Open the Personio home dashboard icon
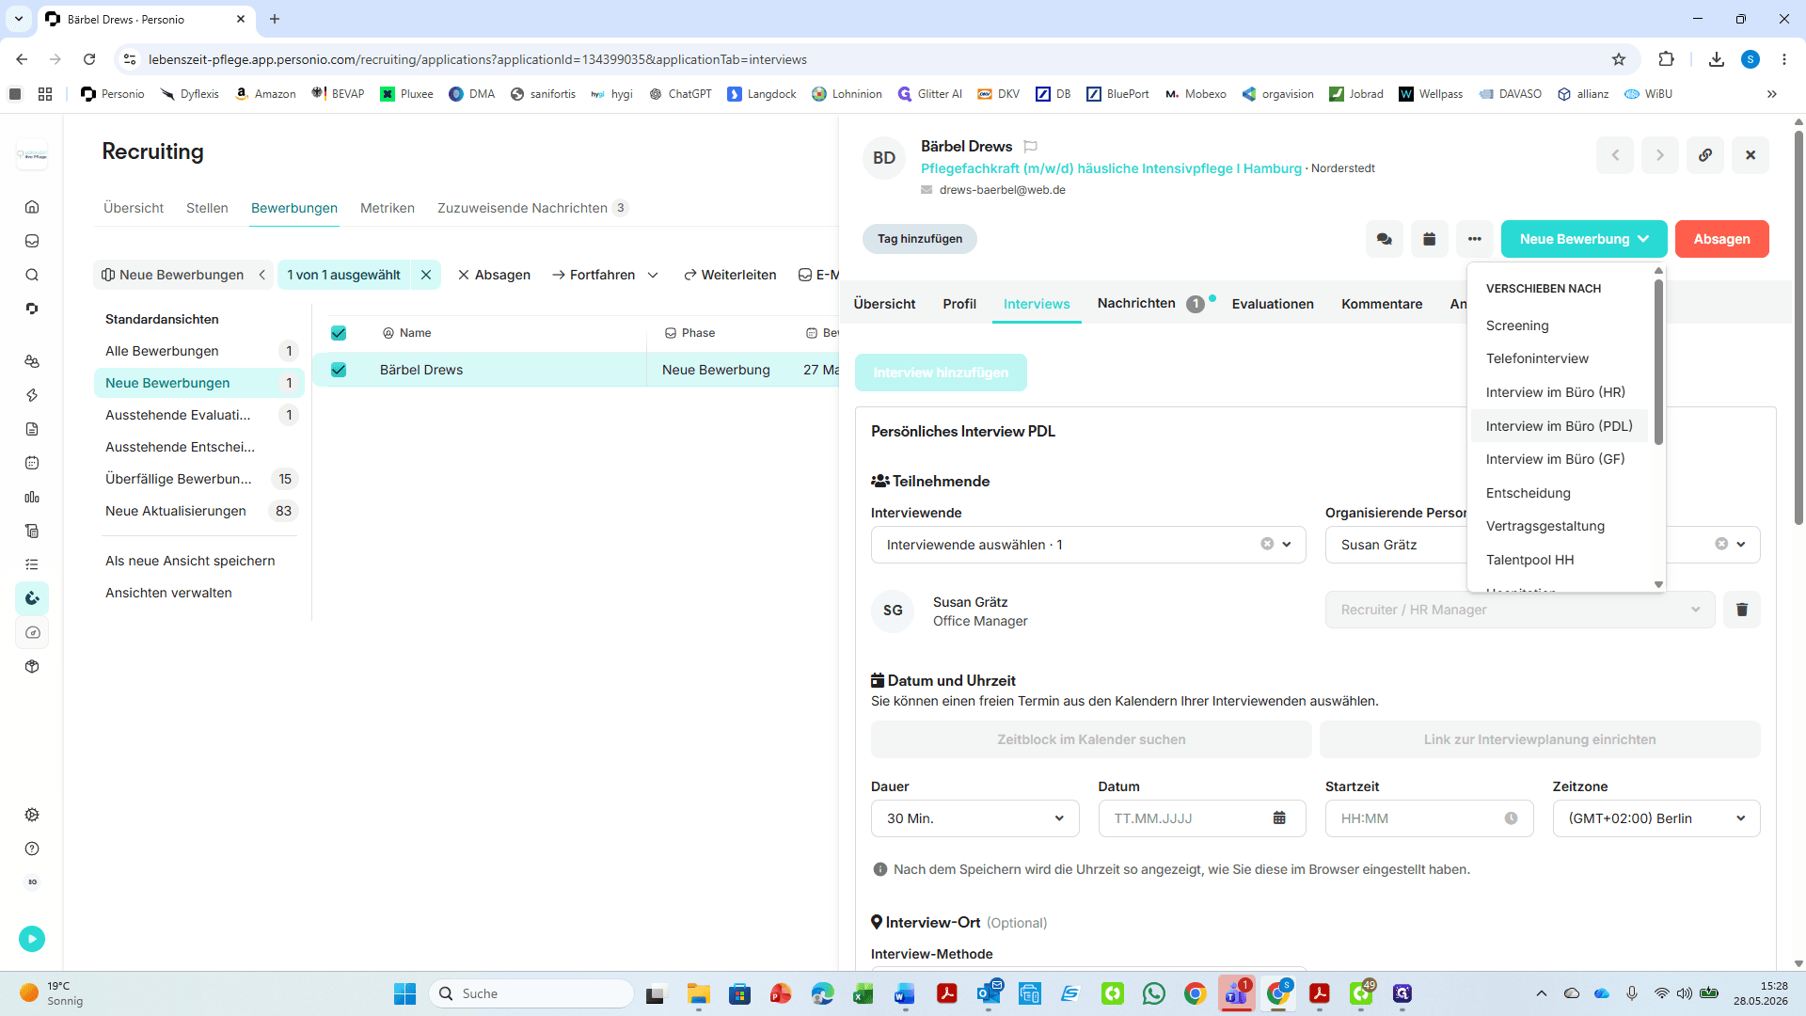 (x=32, y=207)
